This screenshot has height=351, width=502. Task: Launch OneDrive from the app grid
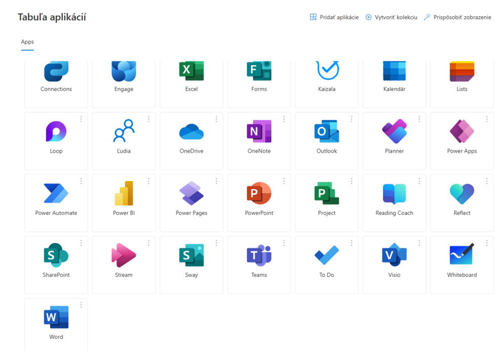191,132
